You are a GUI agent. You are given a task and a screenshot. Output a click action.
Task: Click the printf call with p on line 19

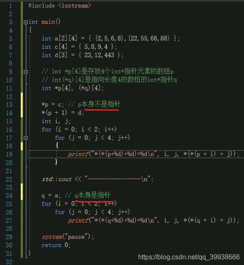point(153,154)
